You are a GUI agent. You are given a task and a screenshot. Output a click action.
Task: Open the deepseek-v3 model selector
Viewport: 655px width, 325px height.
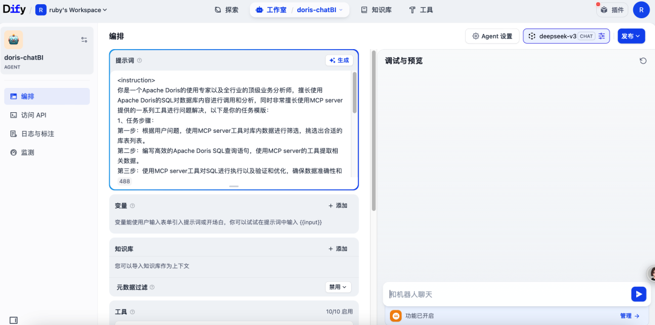(566, 36)
